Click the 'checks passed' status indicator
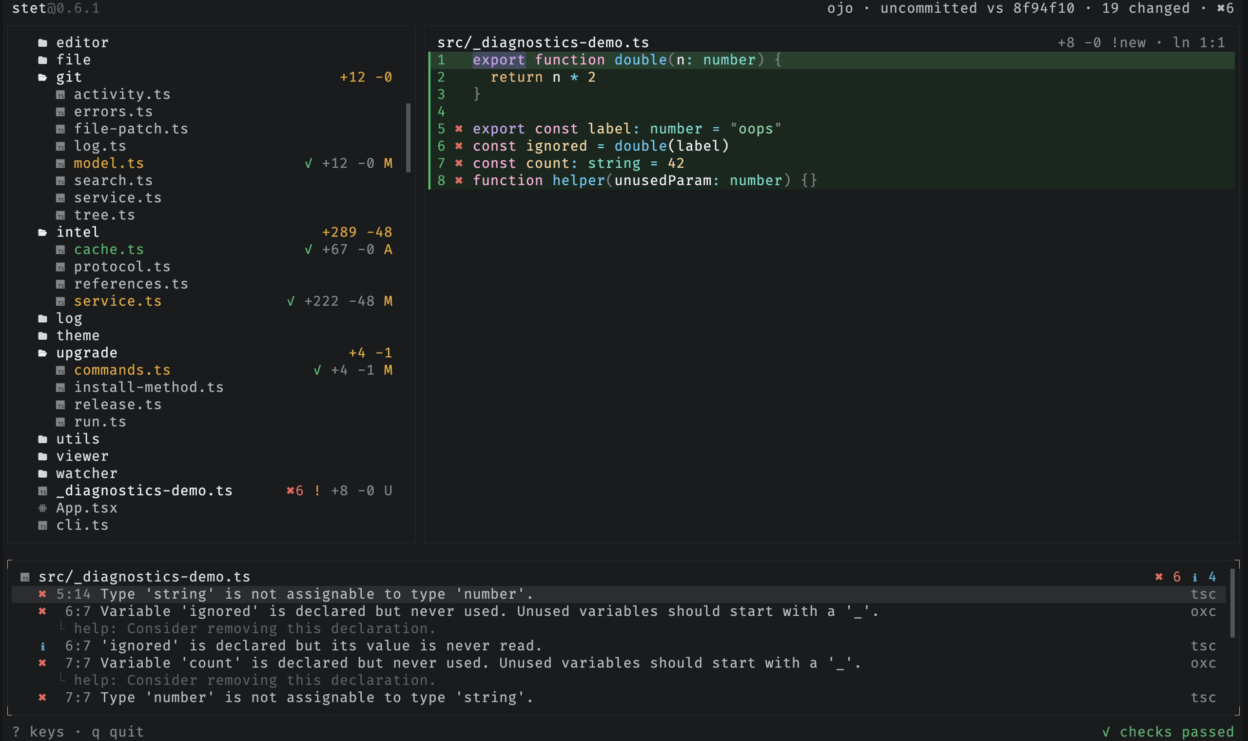 click(x=1168, y=732)
